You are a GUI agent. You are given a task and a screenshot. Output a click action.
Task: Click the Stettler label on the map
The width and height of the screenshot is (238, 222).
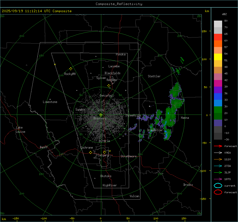[154, 76]
